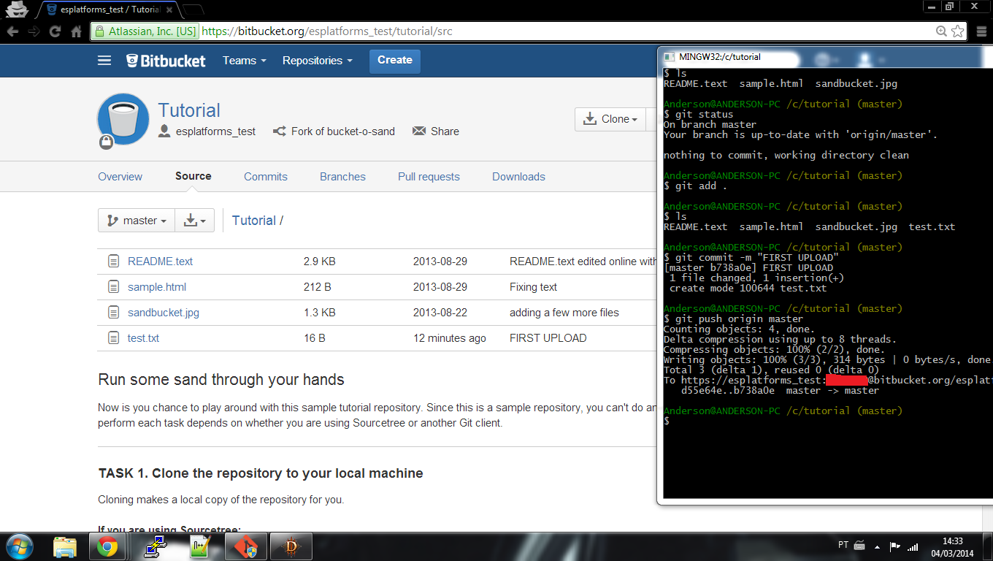Viewport: 993px width, 561px height.
Task: Open the sample.html file
Action: click(x=157, y=287)
